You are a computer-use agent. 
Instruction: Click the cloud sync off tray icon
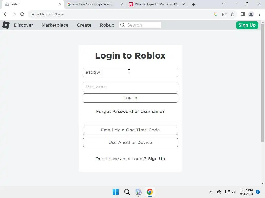click(219, 192)
